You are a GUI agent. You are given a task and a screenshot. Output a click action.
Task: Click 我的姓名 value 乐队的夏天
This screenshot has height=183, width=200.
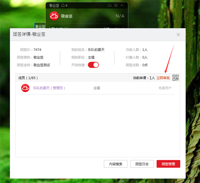[x=96, y=50]
